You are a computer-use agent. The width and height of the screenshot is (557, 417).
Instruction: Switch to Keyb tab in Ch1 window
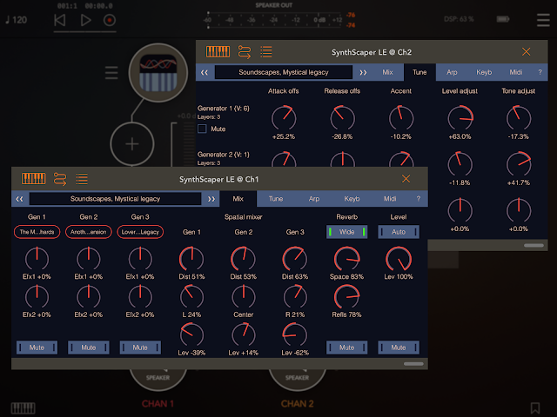(x=352, y=199)
